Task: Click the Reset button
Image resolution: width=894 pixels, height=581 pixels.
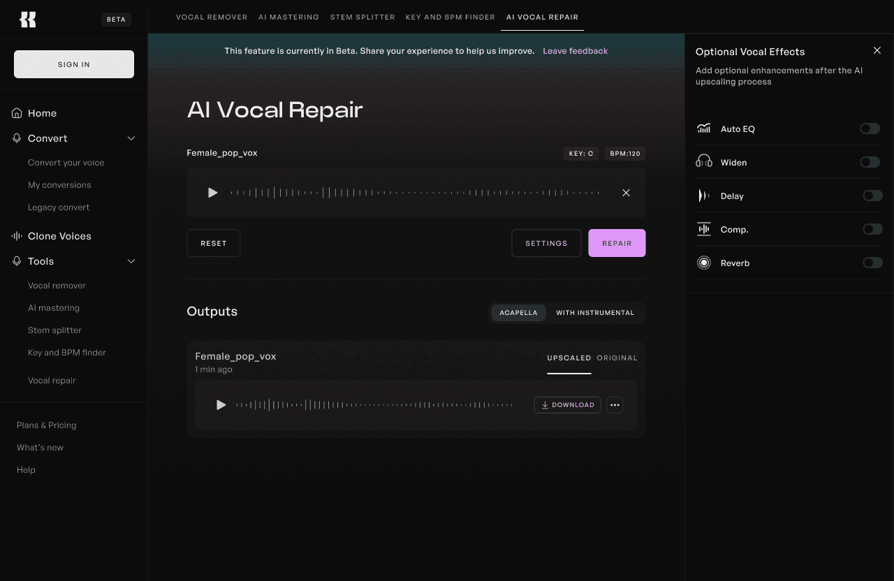Action: click(x=214, y=243)
